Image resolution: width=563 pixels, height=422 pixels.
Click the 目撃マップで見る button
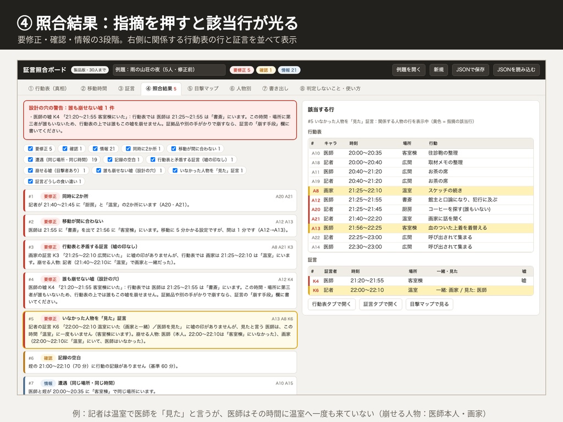coord(429,304)
